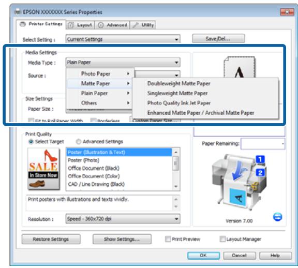Close the EPSON Properties dialog

(x=287, y=12)
